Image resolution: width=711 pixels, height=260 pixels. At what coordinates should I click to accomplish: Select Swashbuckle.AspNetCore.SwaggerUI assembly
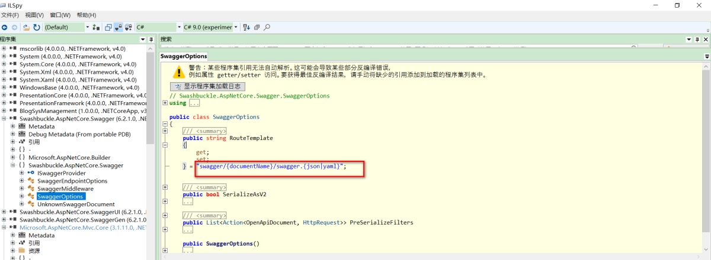click(82, 212)
